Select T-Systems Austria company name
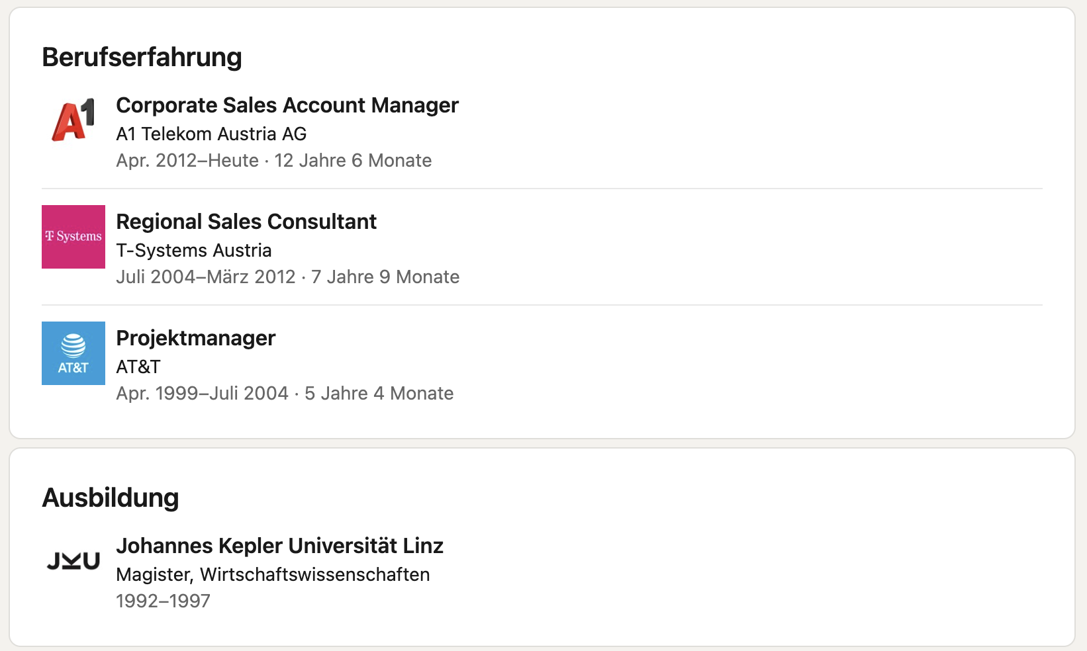This screenshot has height=651, width=1087. pos(194,250)
